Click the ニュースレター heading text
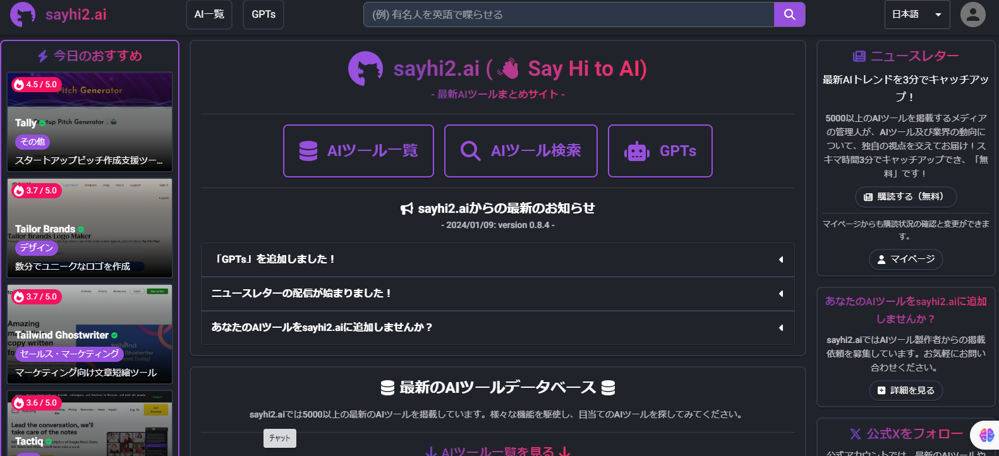The width and height of the screenshot is (999, 456). 914,56
